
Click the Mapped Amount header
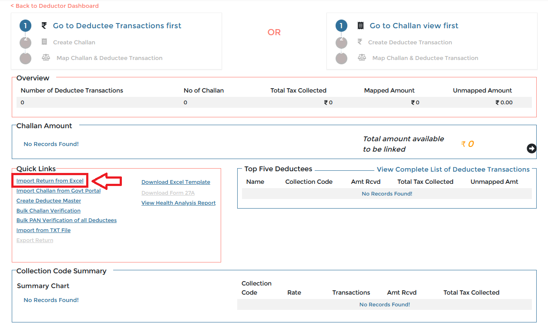point(389,90)
